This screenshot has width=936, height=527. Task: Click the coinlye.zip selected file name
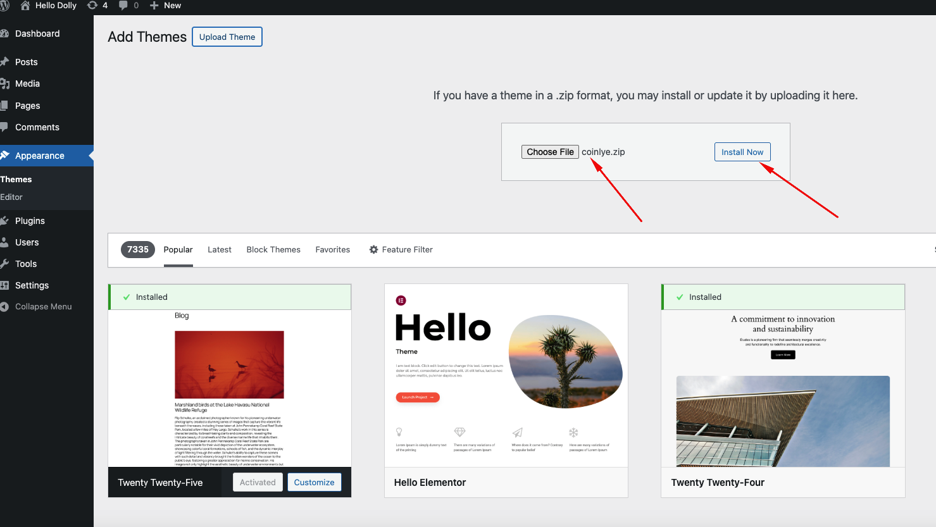point(603,152)
